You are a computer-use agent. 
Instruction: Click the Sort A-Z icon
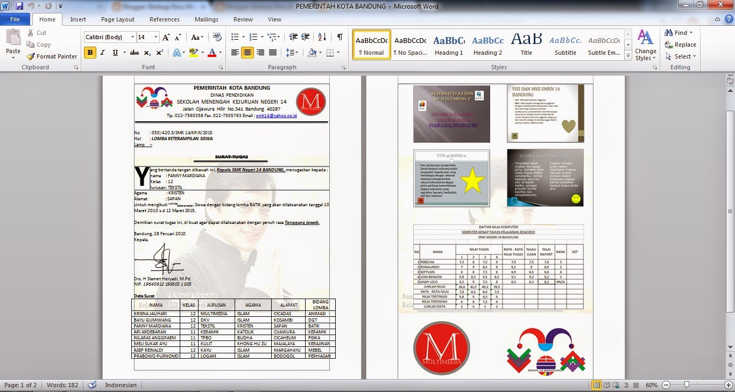click(322, 37)
